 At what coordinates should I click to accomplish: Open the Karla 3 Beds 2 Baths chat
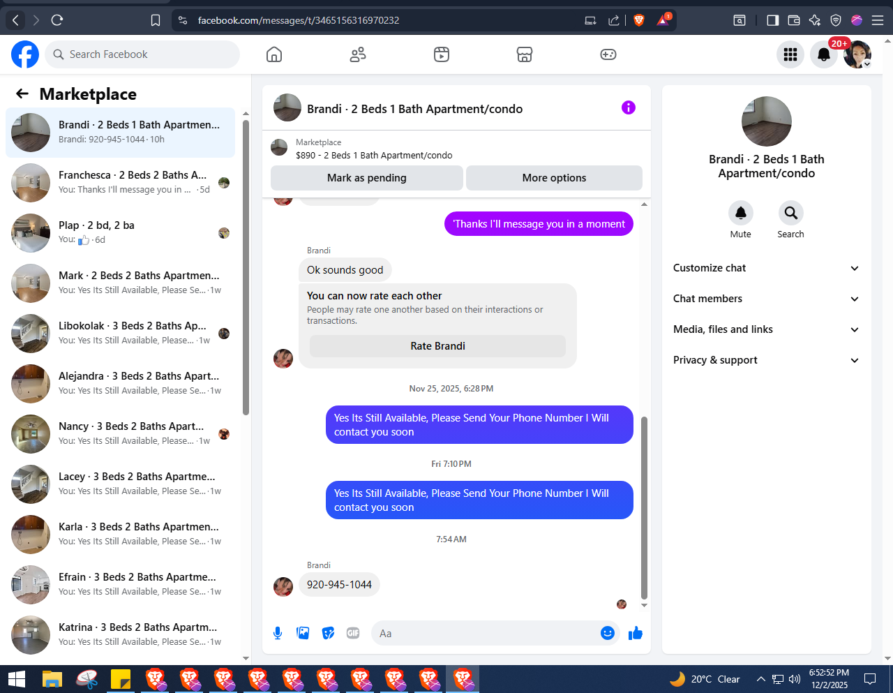tap(120, 535)
